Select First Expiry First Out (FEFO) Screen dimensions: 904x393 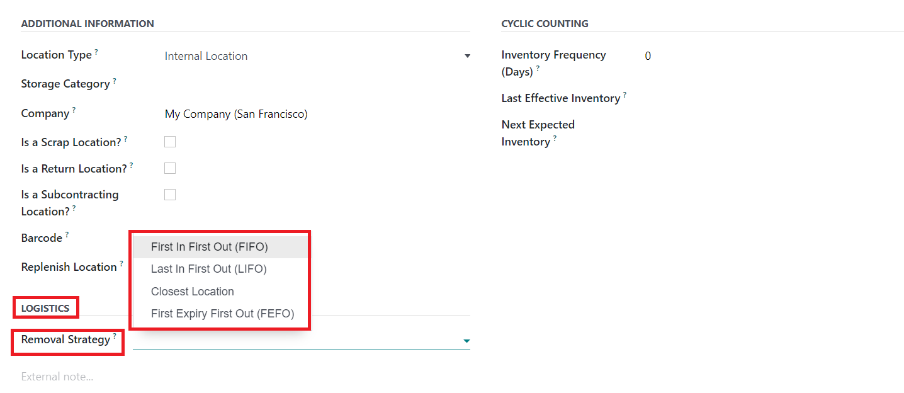pyautogui.click(x=223, y=314)
